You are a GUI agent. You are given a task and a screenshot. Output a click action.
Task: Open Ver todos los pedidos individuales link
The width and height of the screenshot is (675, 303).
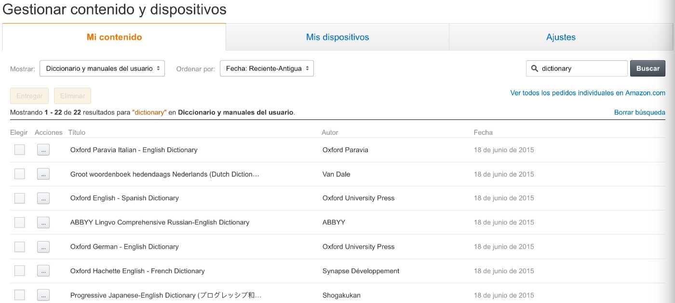coord(588,93)
